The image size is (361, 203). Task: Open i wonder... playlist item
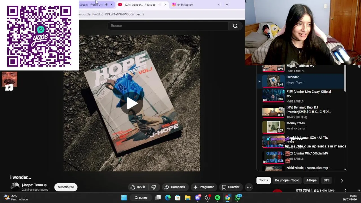pyautogui.click(x=300, y=81)
